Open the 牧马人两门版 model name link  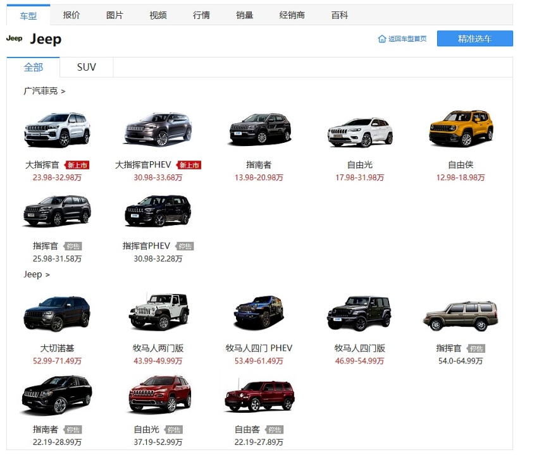[x=158, y=348]
